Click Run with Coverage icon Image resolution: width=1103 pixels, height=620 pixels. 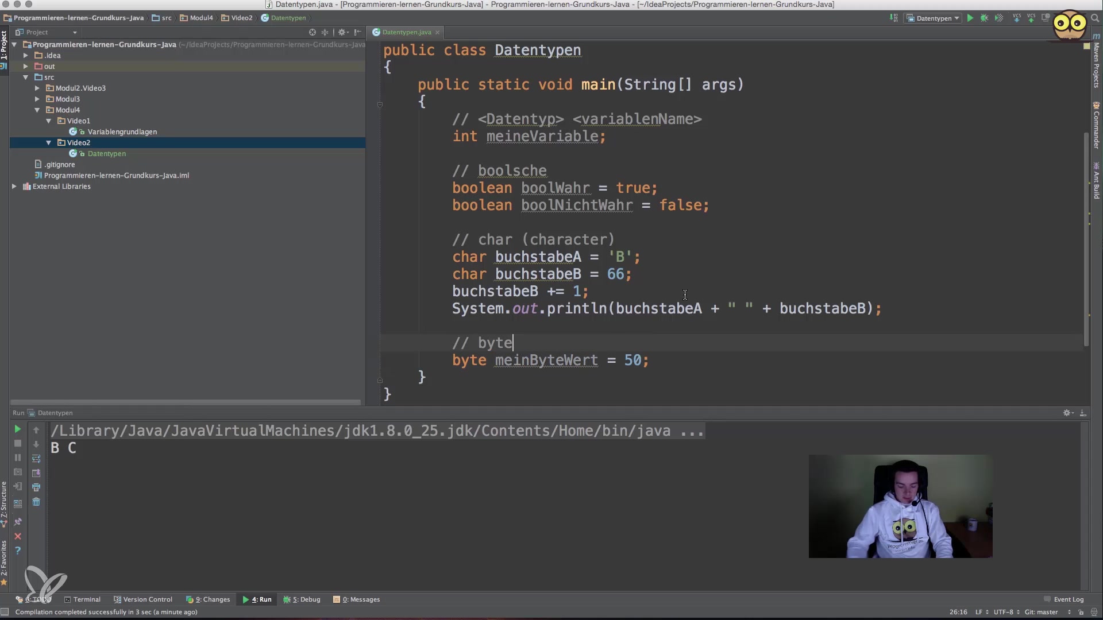click(x=999, y=18)
